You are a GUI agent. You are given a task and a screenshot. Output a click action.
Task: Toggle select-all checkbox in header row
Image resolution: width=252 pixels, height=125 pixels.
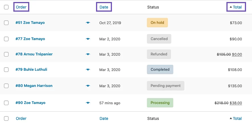tap(6, 7)
